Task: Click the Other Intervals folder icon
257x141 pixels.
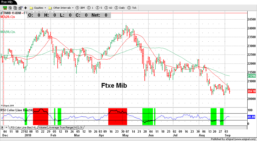Action: tap(50, 8)
